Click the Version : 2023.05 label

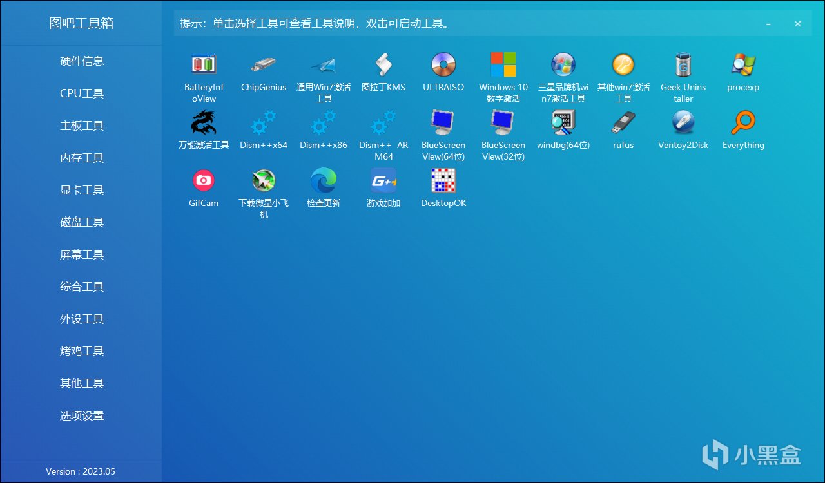(x=81, y=471)
